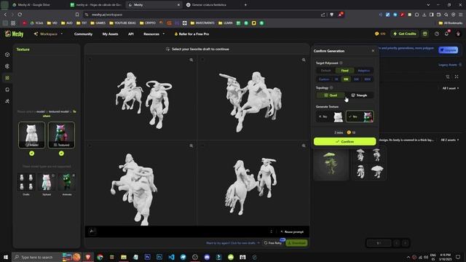Screen dimensions: 466x262
Task: Select the Texture tool in the left sidebar
Action: 7,78
